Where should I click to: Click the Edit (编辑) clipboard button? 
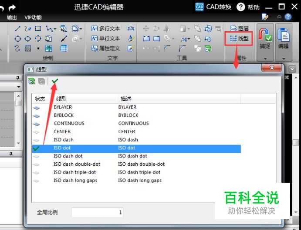284,38
